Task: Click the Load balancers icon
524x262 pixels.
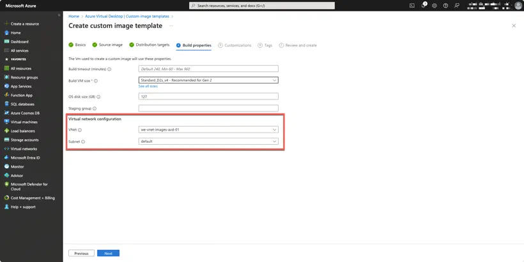Action: 6,131
